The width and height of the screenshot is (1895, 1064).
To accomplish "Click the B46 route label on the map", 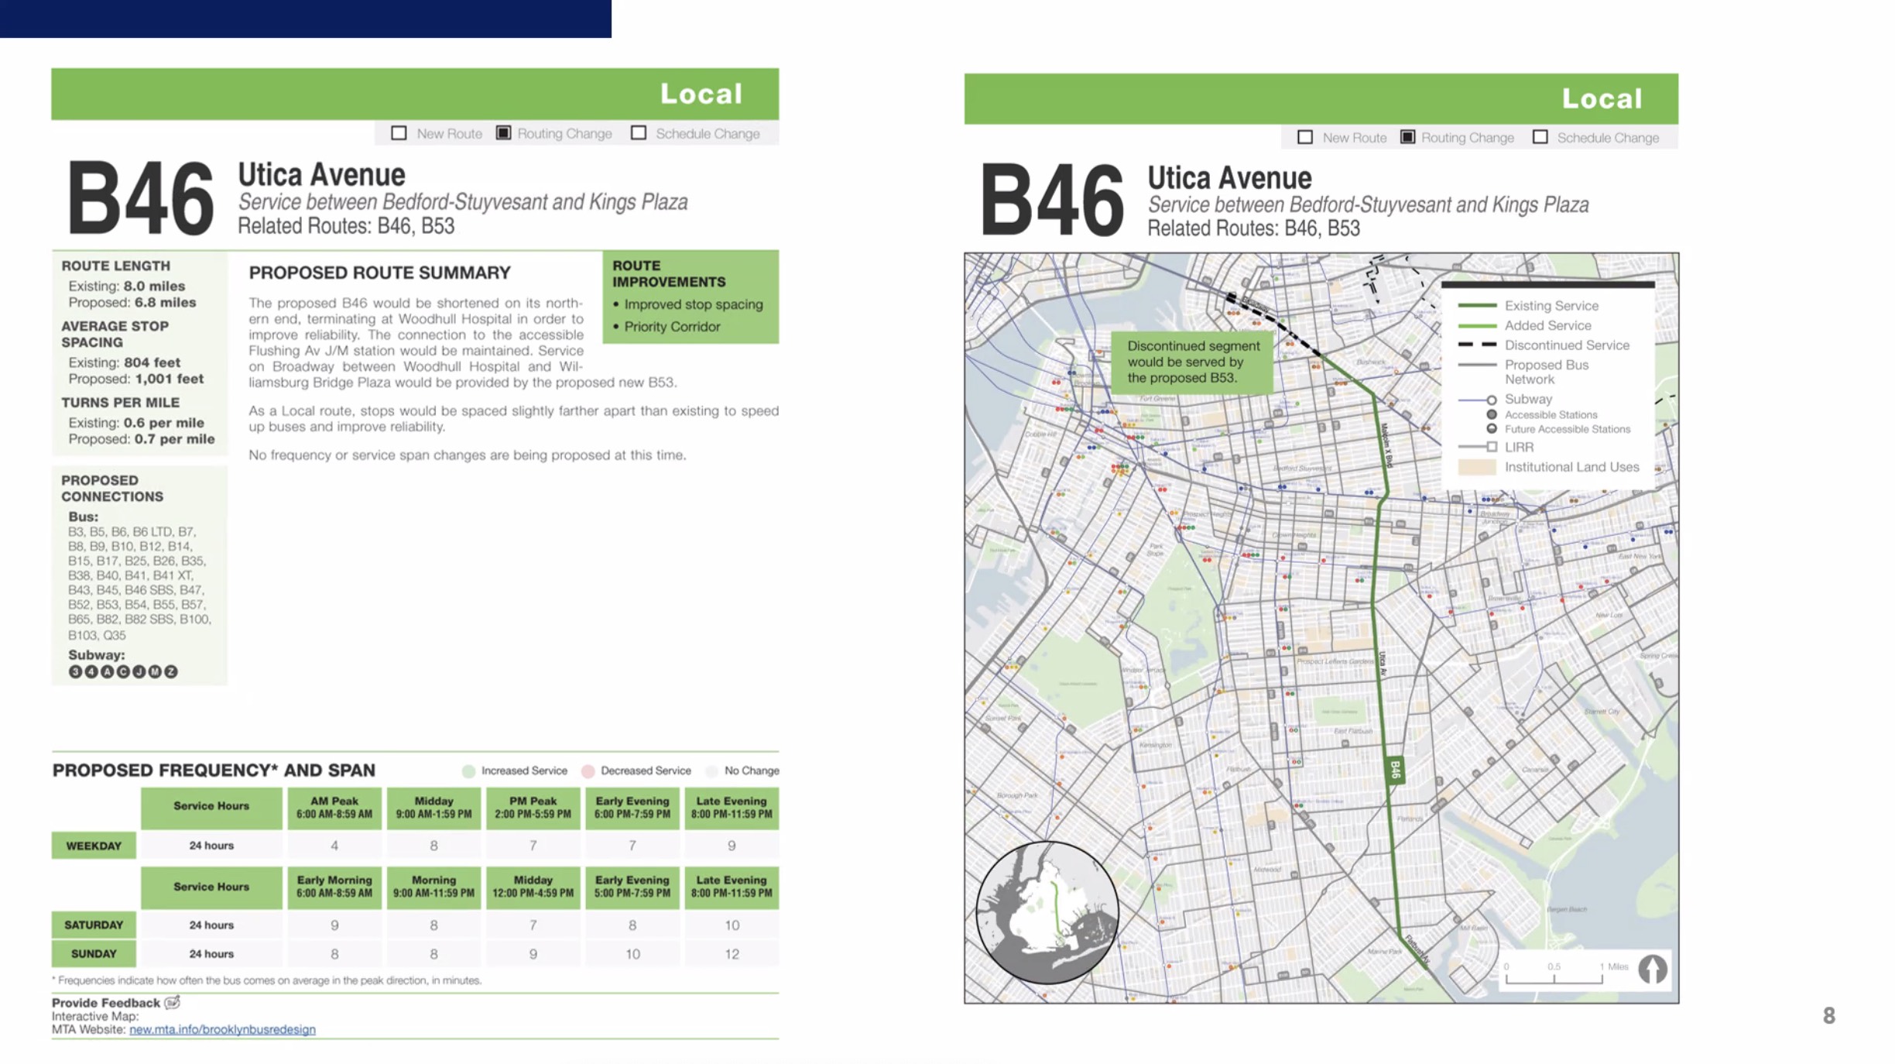I will tap(1395, 770).
